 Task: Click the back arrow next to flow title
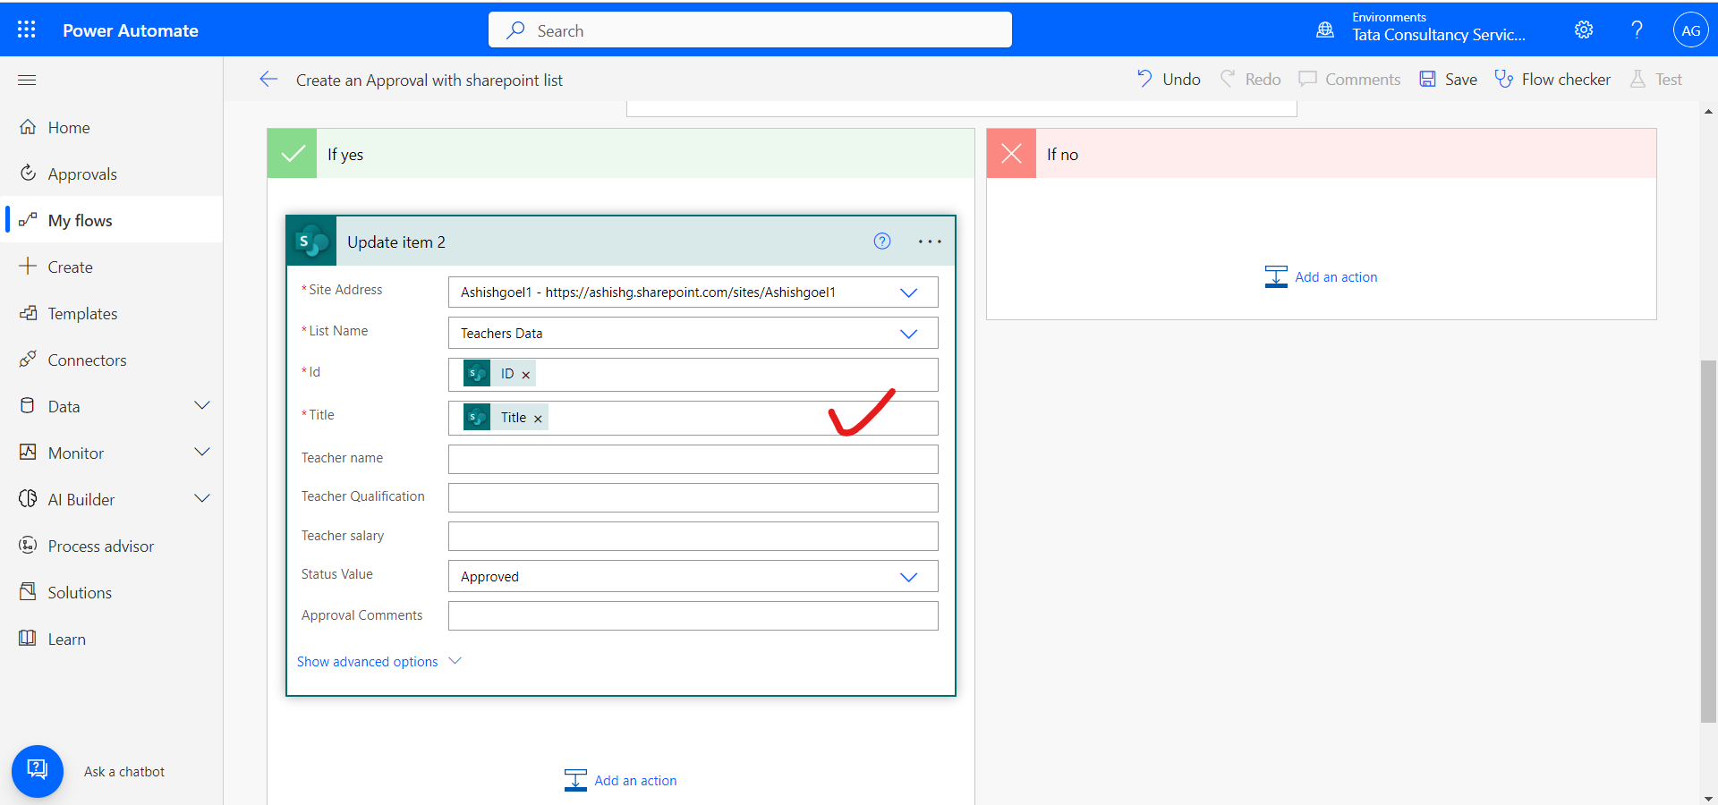(268, 79)
